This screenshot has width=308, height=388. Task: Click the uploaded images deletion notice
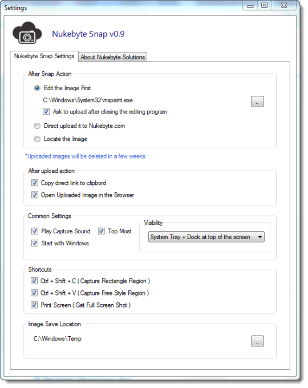85,156
